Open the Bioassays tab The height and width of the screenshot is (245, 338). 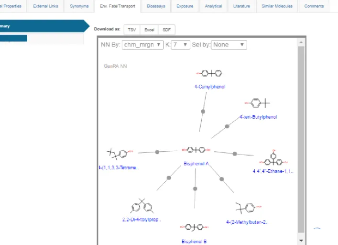pyautogui.click(x=156, y=6)
